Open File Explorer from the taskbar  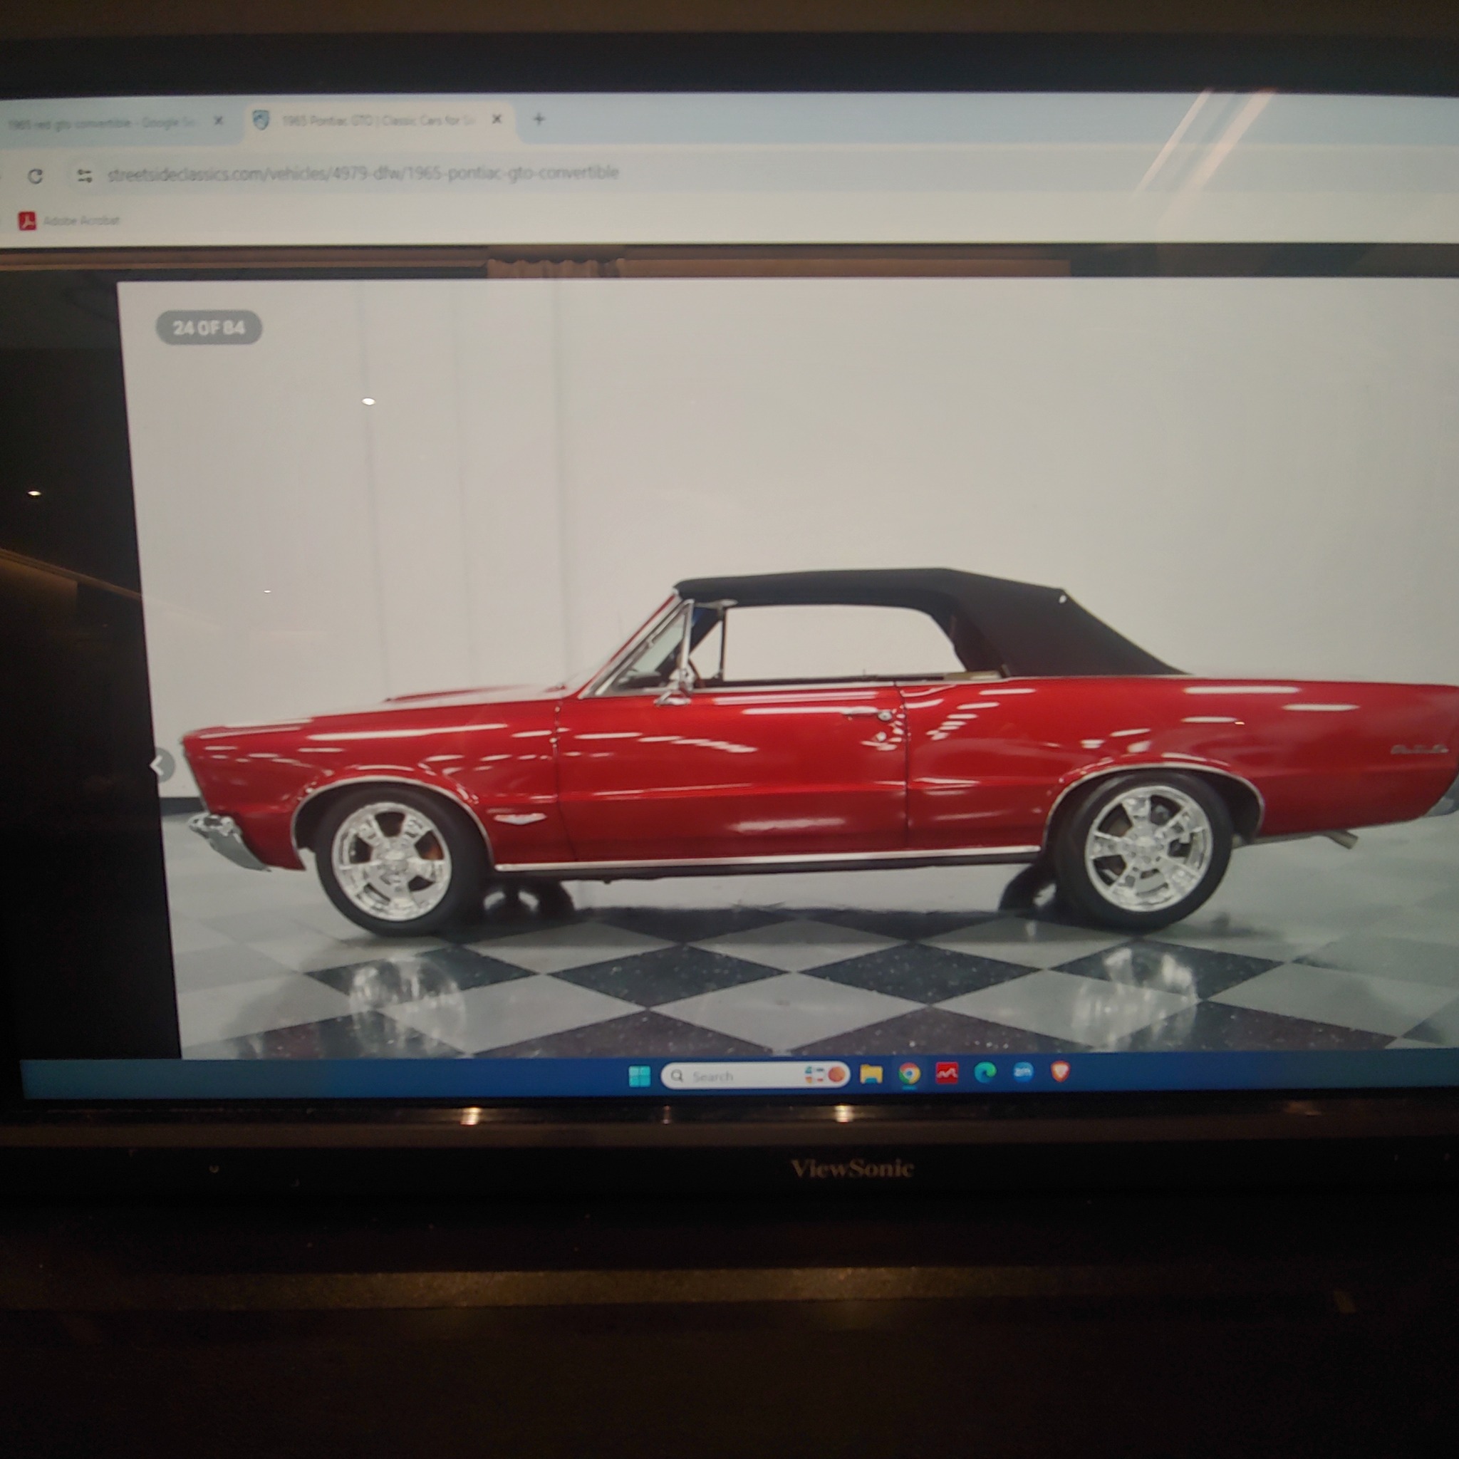tap(871, 1074)
